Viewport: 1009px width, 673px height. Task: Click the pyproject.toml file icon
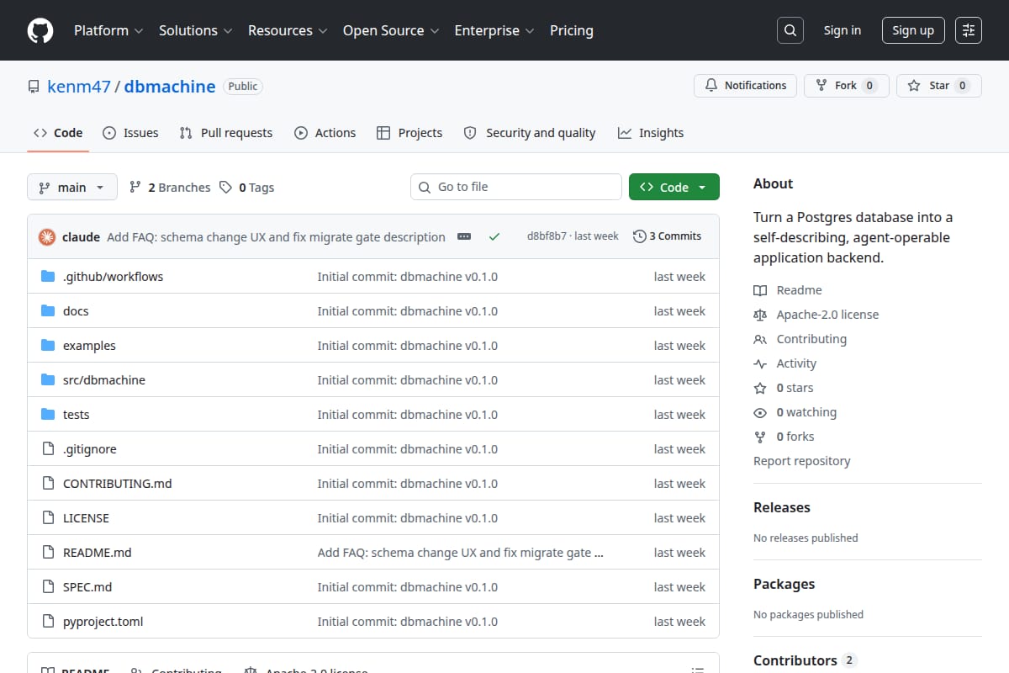click(x=48, y=622)
